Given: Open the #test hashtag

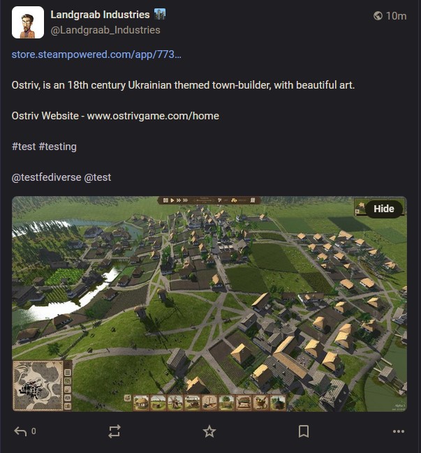Looking at the screenshot, I should (24, 147).
